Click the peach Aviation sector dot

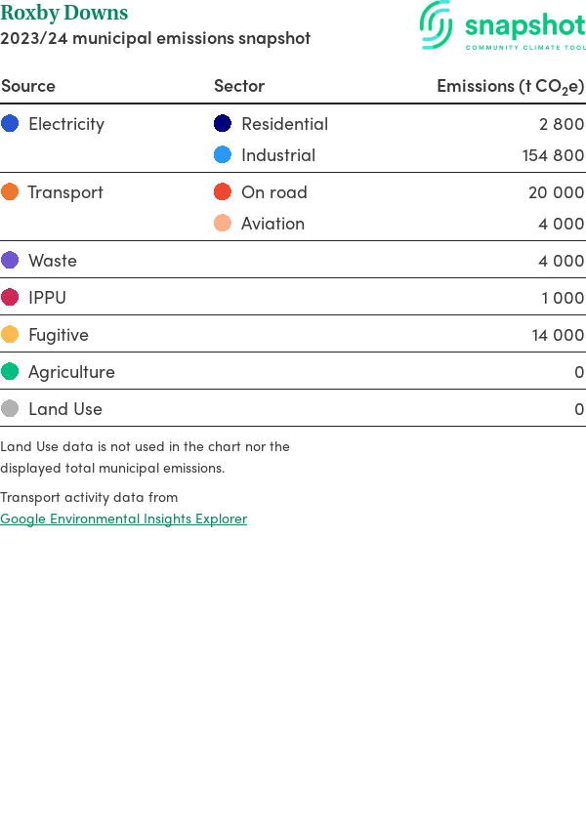coord(223,224)
